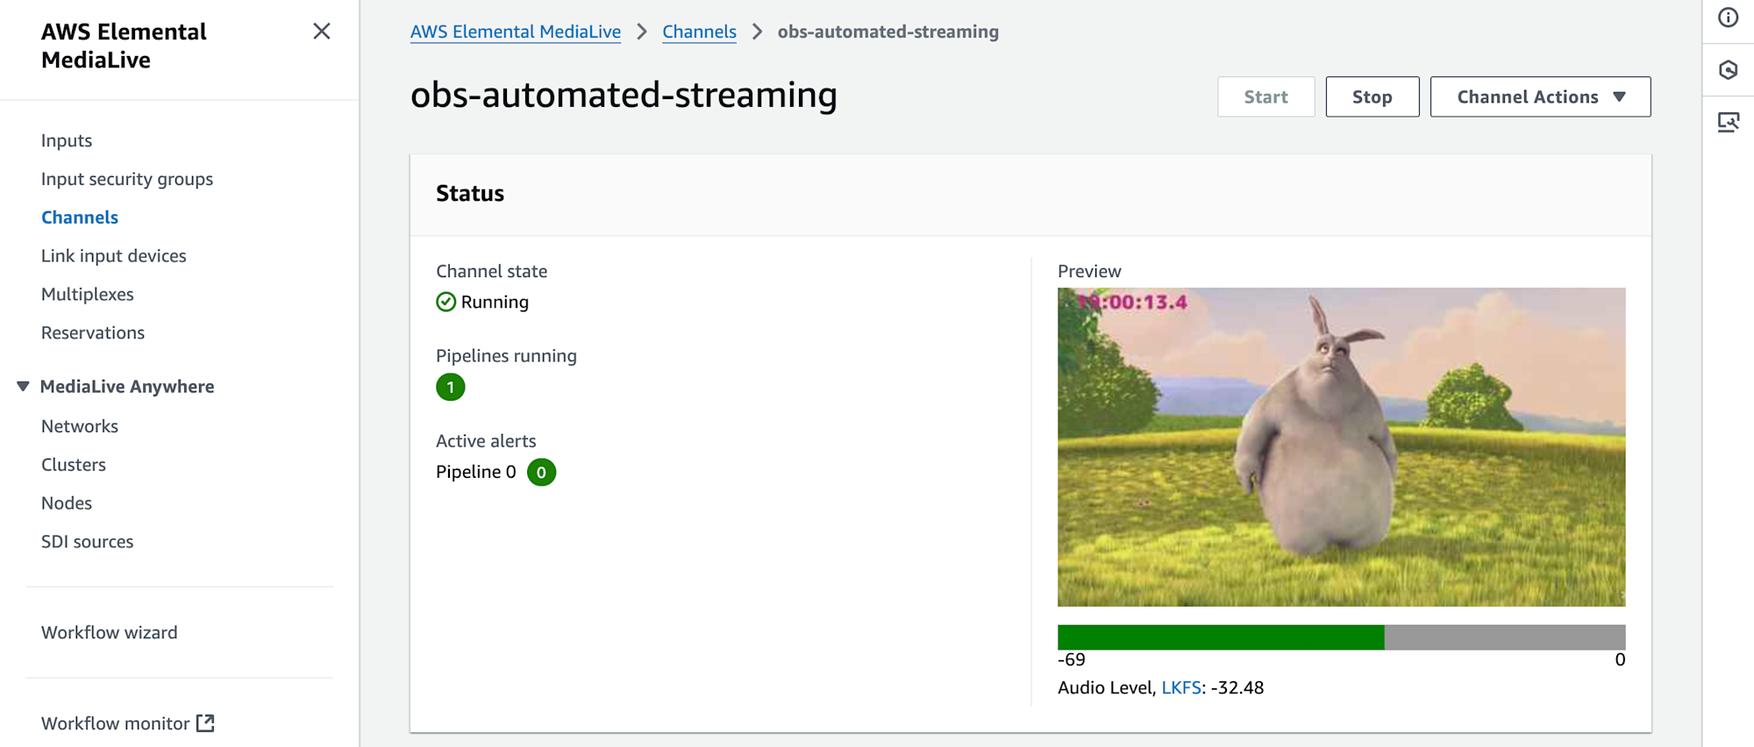The width and height of the screenshot is (1754, 747).
Task: Click the Pipeline 0 alerts count badge
Action: point(541,472)
